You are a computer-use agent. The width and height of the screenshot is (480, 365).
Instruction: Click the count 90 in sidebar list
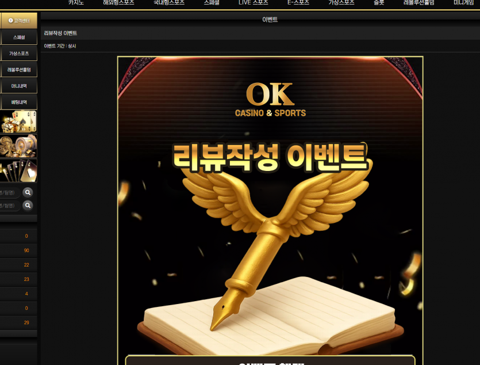click(26, 250)
